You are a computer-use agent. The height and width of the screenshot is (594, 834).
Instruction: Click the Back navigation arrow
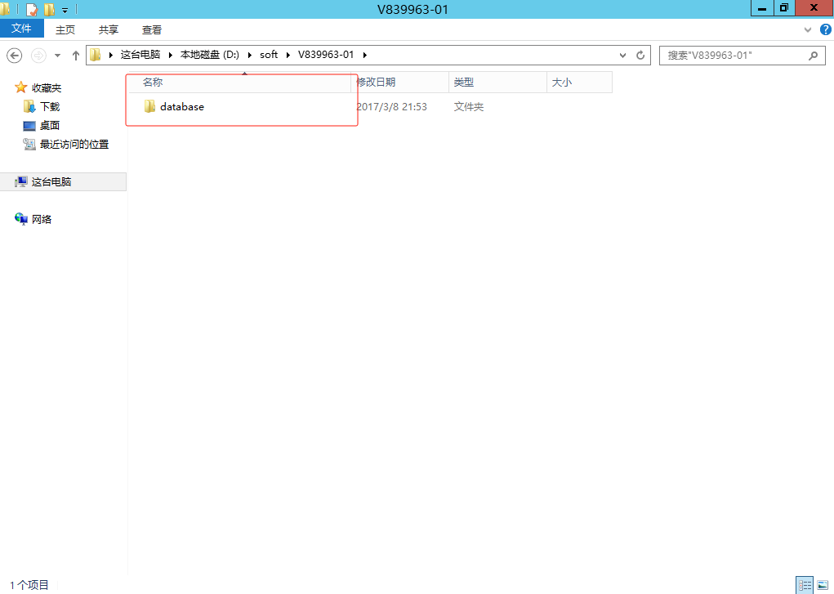click(x=15, y=56)
